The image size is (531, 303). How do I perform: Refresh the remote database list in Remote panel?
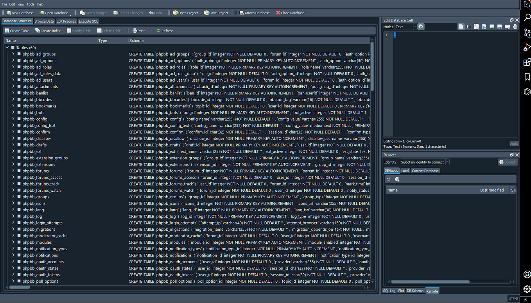388,179
